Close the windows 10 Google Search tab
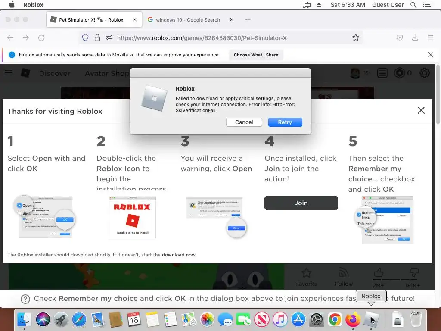 [x=231, y=19]
